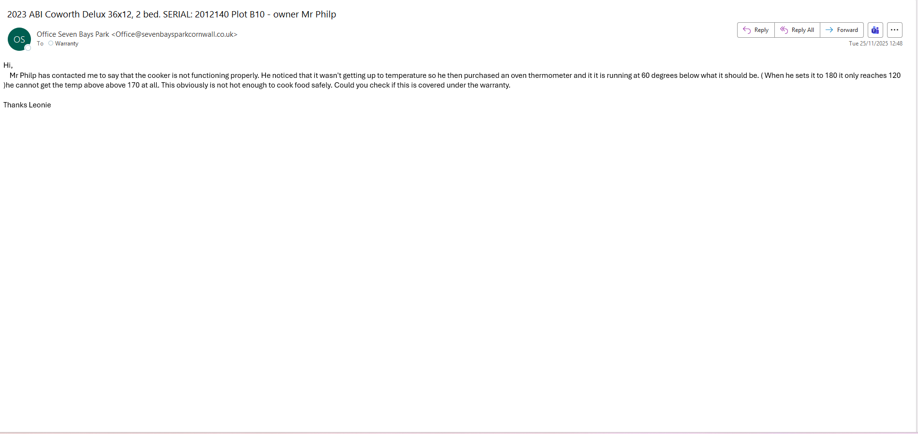The height and width of the screenshot is (434, 918).
Task: Open the three-dot more actions menu
Action: pyautogui.click(x=894, y=30)
